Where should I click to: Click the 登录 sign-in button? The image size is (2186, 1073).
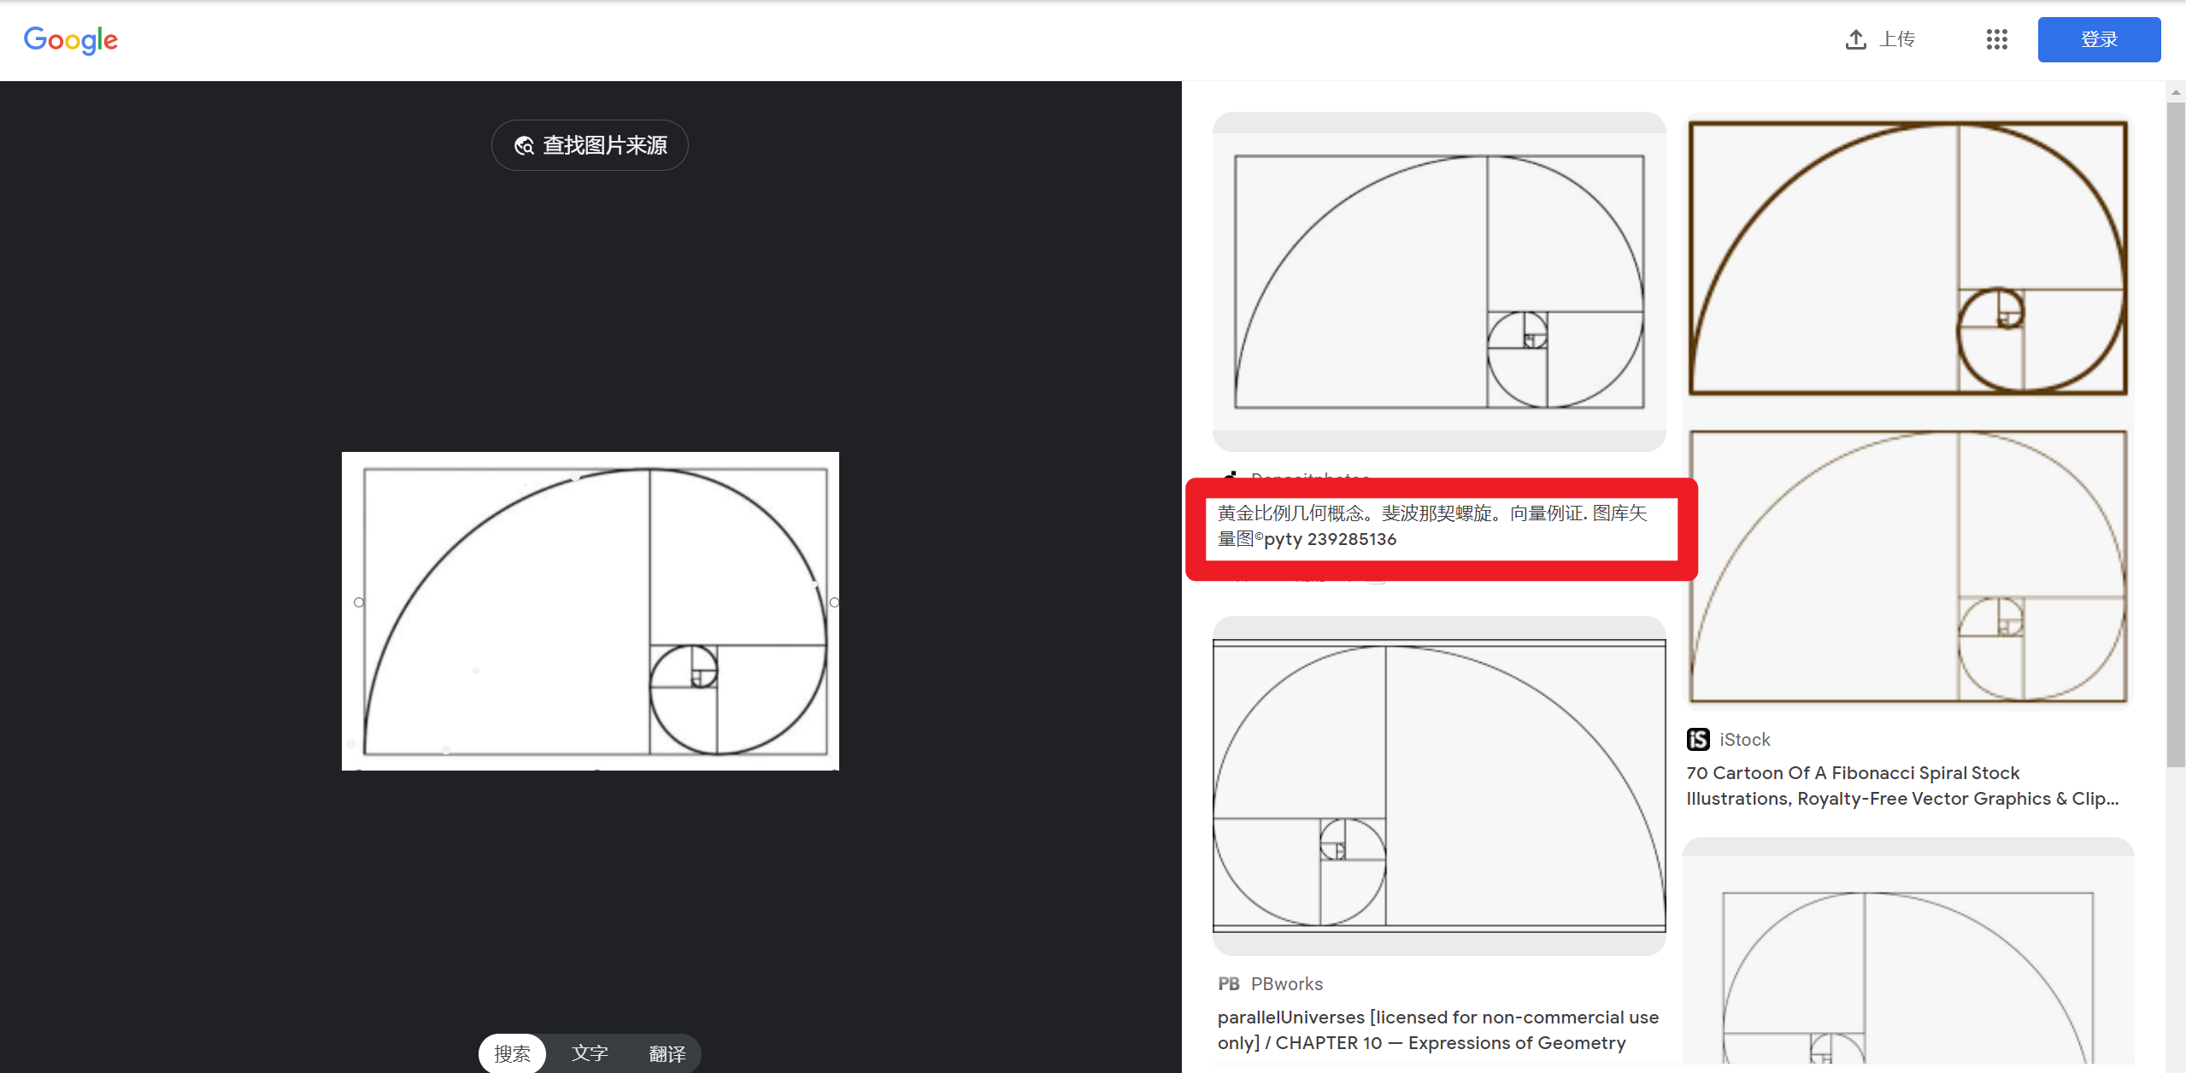[2098, 39]
